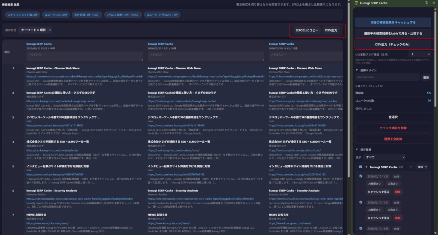Screen dimensions: 438x235
Task: Focus the memo field under 14:45 column
Action: click(306, 56)
